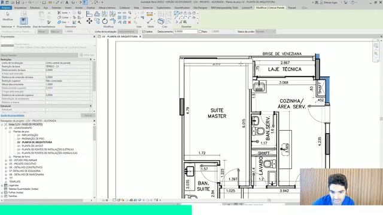Open the Arquivo tab

pos(6,8)
